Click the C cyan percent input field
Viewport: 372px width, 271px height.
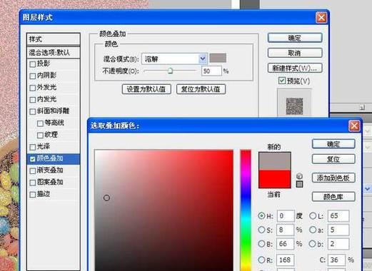[336, 260]
